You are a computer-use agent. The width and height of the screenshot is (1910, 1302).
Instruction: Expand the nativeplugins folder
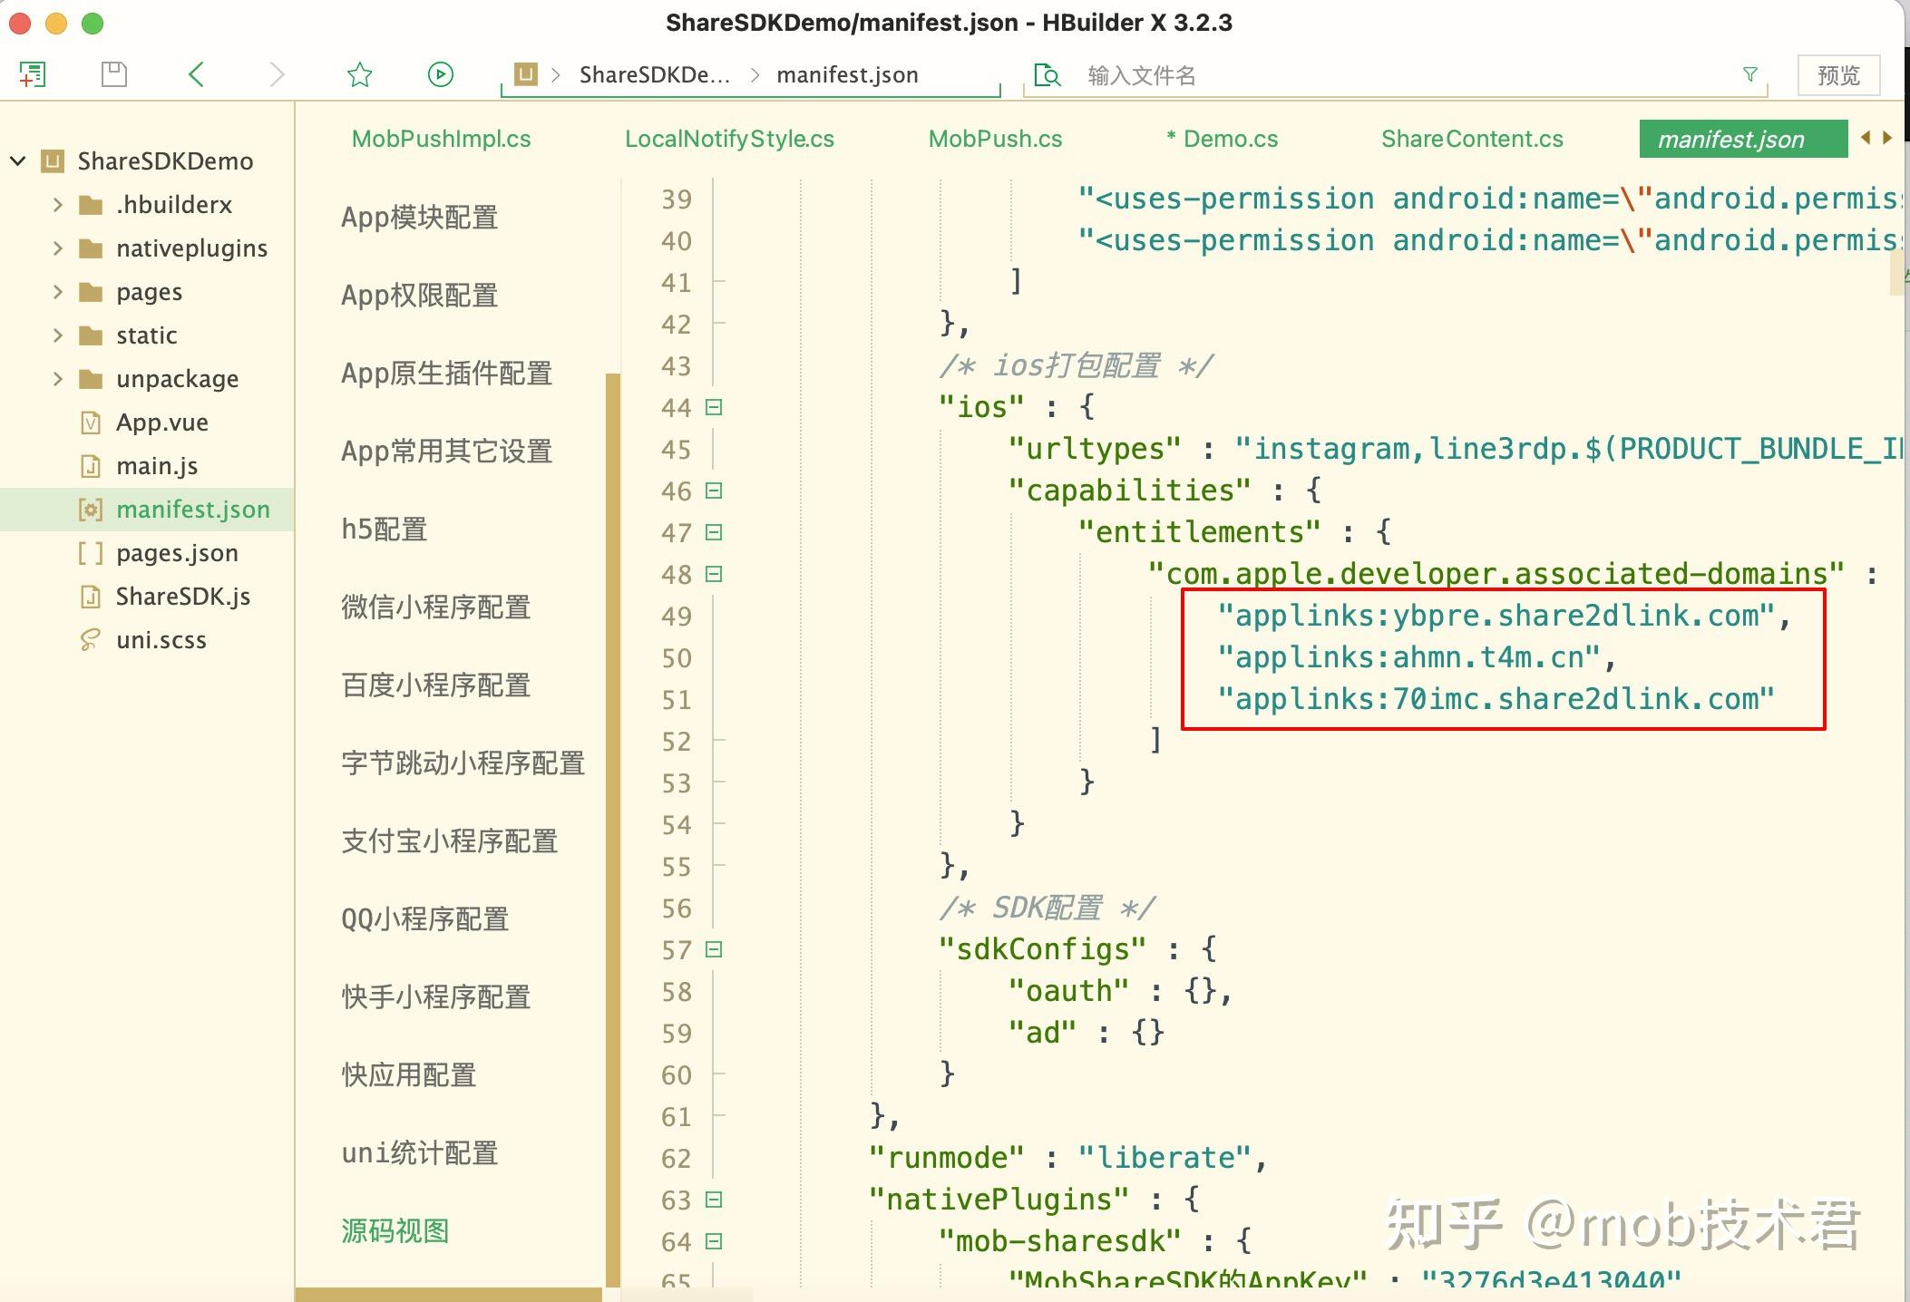tap(58, 248)
